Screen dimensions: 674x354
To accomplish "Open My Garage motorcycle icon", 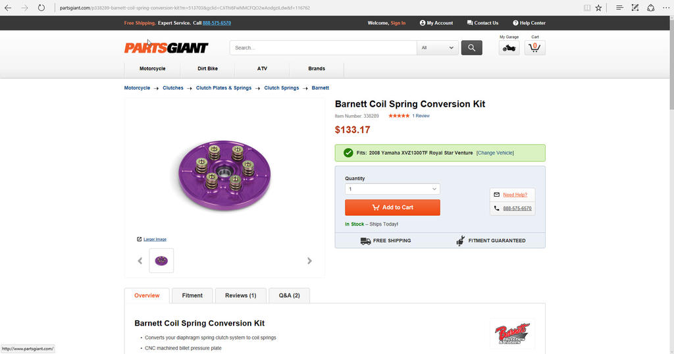I will pyautogui.click(x=509, y=48).
